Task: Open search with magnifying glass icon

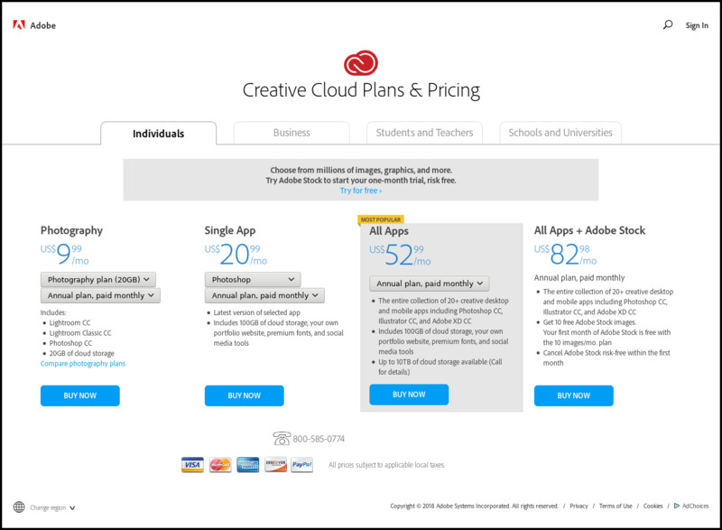Action: [667, 25]
